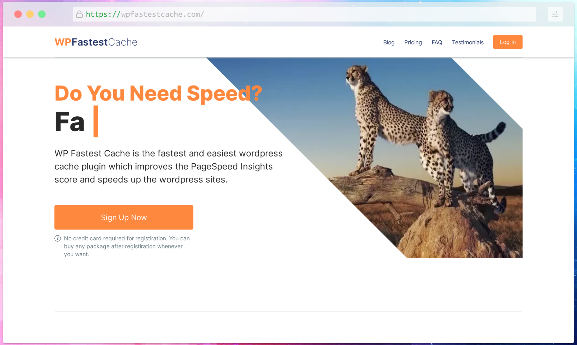Click the orange Log in button
Image resolution: width=577 pixels, height=345 pixels.
(508, 42)
